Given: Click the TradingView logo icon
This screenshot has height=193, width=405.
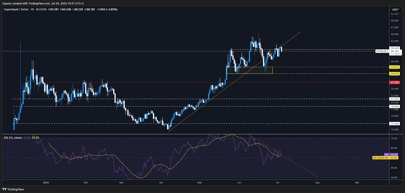Looking at the screenshot, I should point(4,189).
